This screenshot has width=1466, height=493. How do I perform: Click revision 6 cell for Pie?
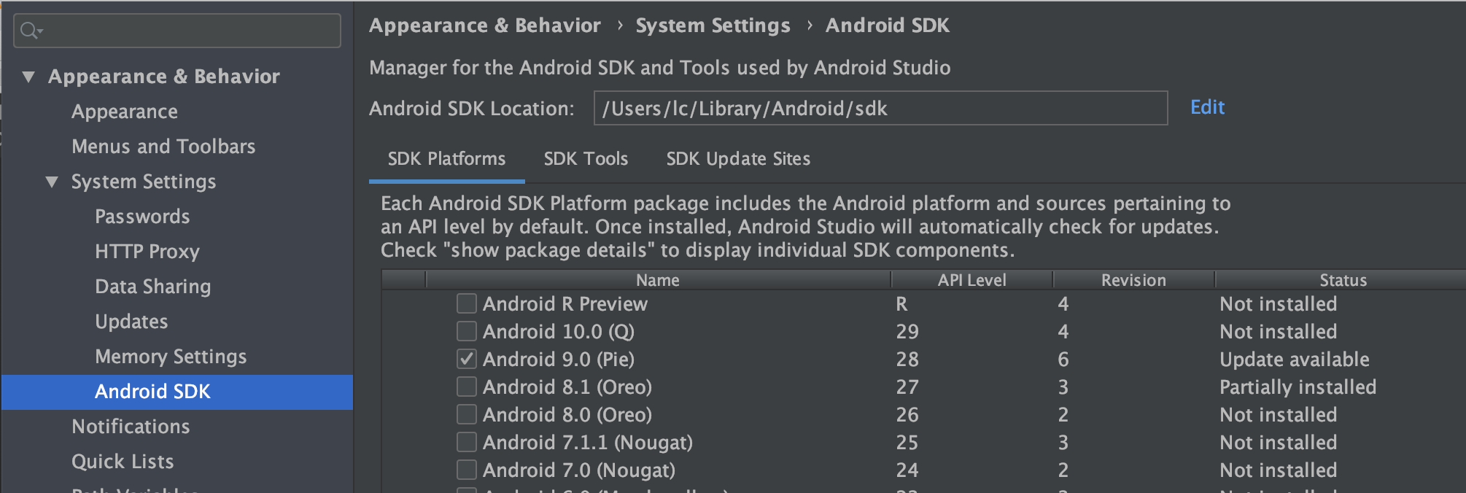1063,360
